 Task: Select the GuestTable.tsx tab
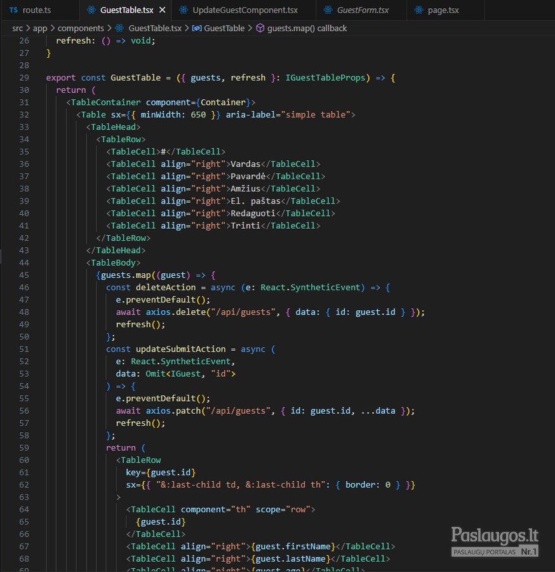(x=126, y=10)
